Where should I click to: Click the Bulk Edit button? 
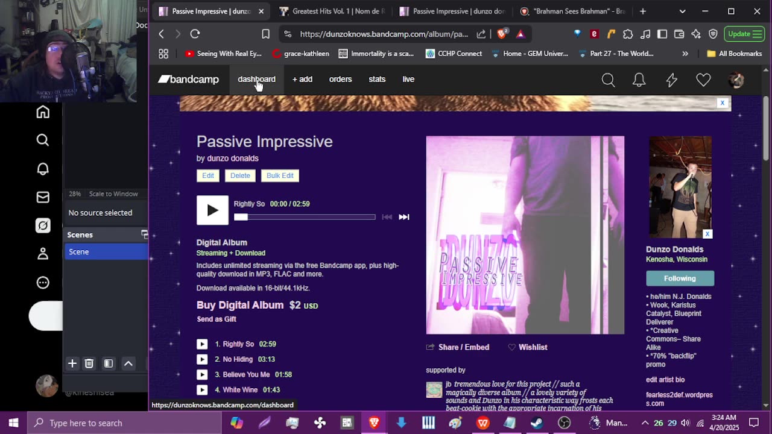pos(280,175)
